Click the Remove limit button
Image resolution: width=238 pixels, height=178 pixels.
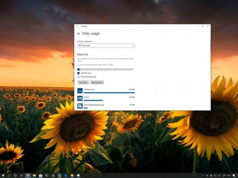click(x=97, y=82)
